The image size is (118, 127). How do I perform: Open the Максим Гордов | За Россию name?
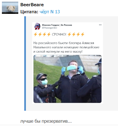[x=57, y=25]
